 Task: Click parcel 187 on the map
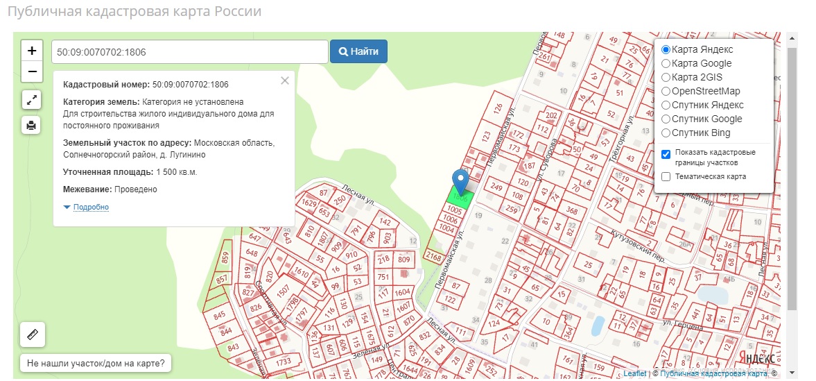(x=529, y=166)
